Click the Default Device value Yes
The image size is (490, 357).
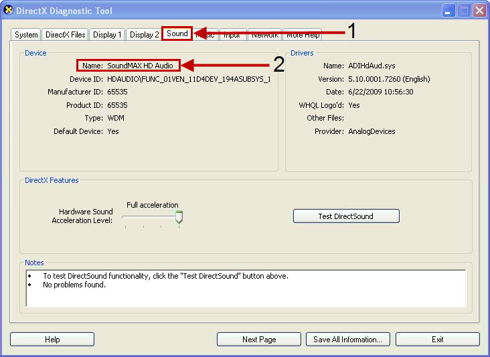(113, 131)
